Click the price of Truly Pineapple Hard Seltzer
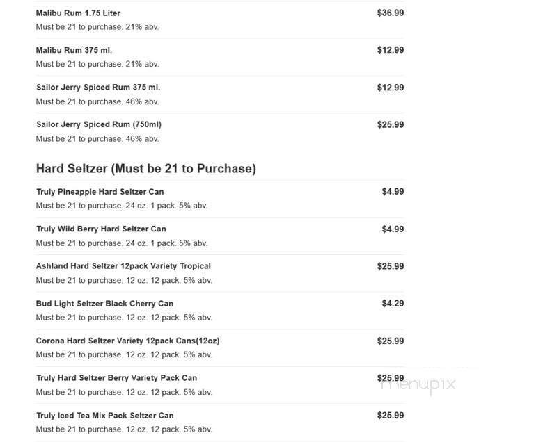The image size is (543, 442). (x=393, y=192)
